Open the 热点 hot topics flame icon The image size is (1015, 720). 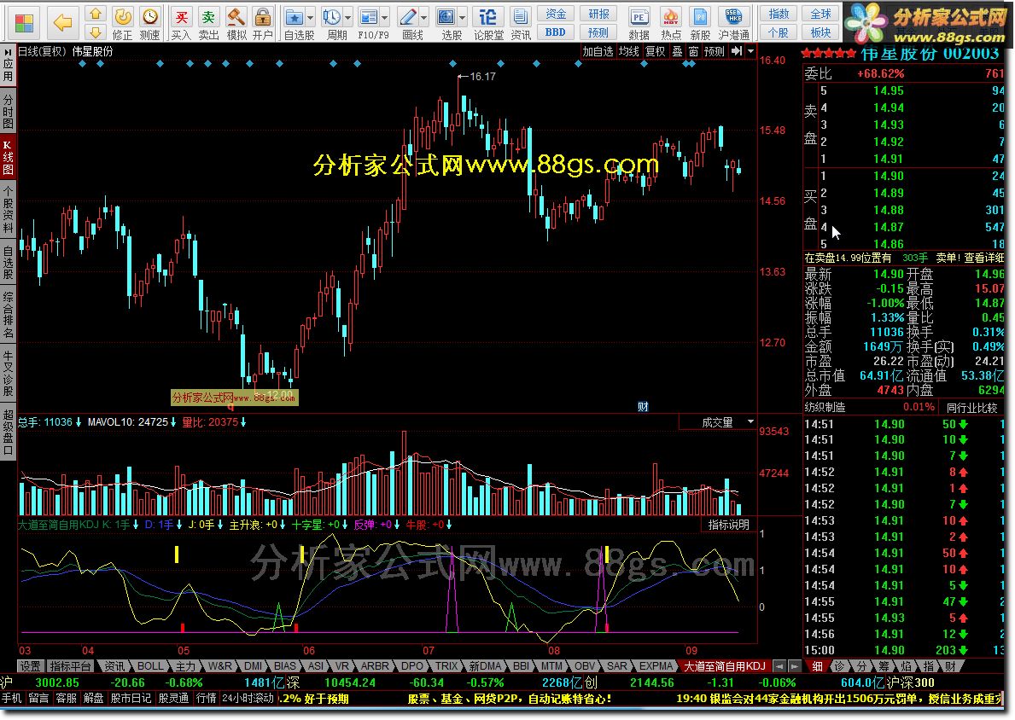coord(671,17)
